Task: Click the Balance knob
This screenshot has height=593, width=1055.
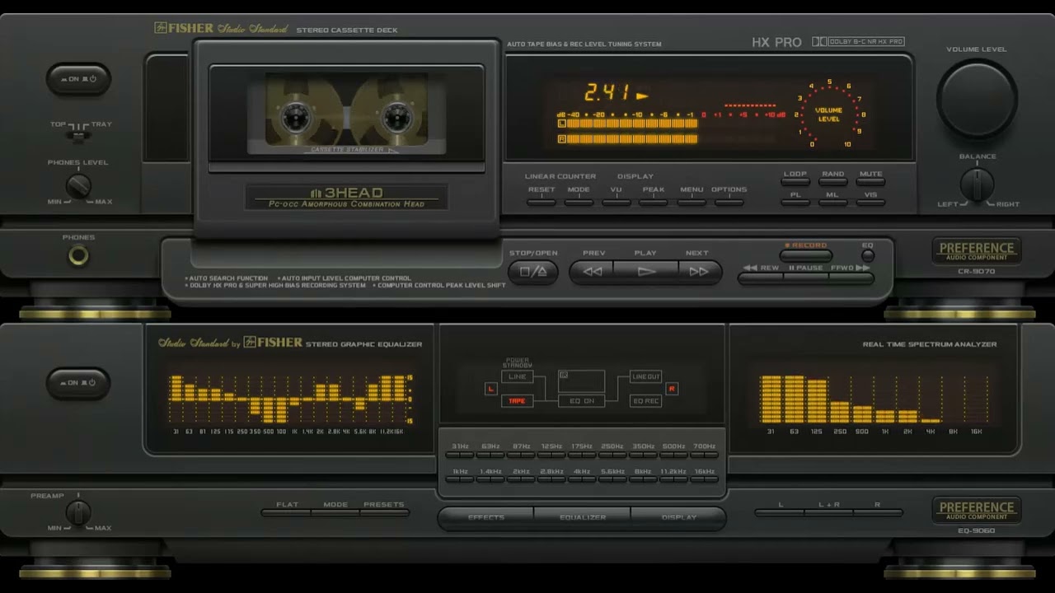Action: (977, 184)
